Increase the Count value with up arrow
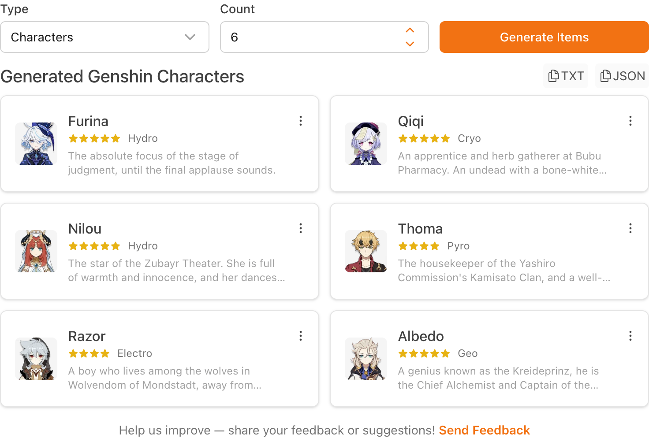The height and width of the screenshot is (438, 649). [410, 30]
